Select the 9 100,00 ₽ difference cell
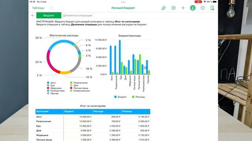Screen dimensions: 252x141 136,117
